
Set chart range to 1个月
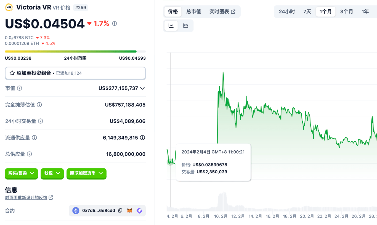[x=326, y=12]
